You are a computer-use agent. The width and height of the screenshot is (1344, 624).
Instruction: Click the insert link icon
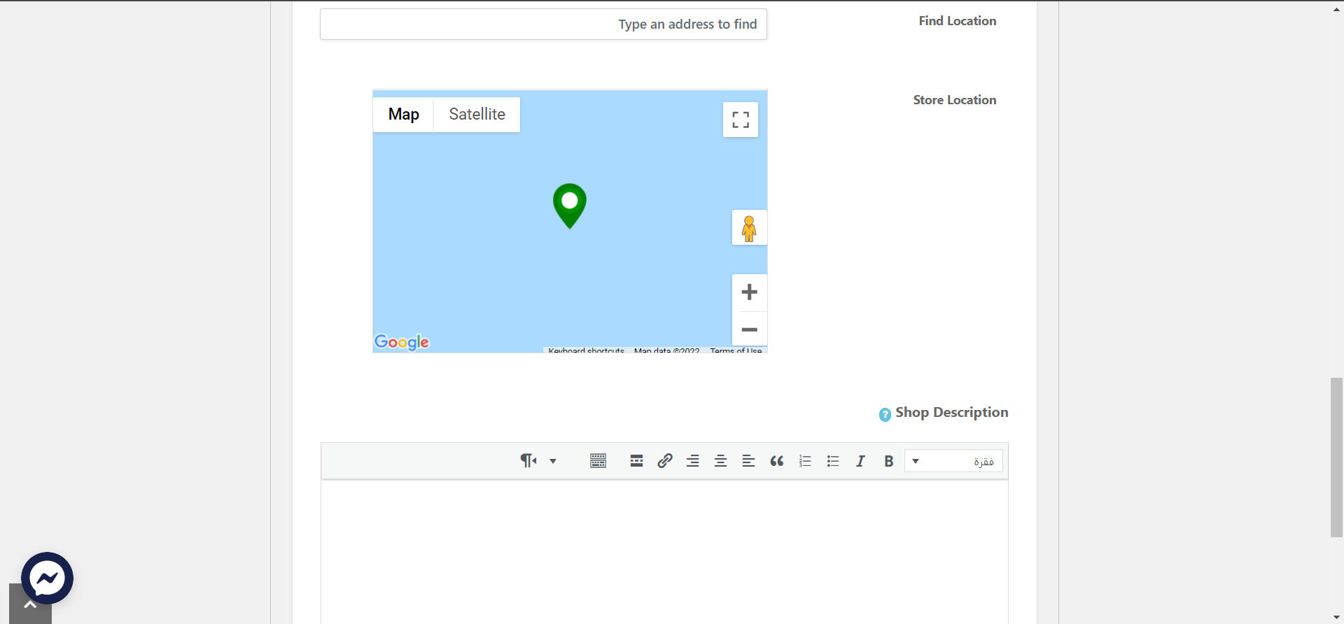665,461
